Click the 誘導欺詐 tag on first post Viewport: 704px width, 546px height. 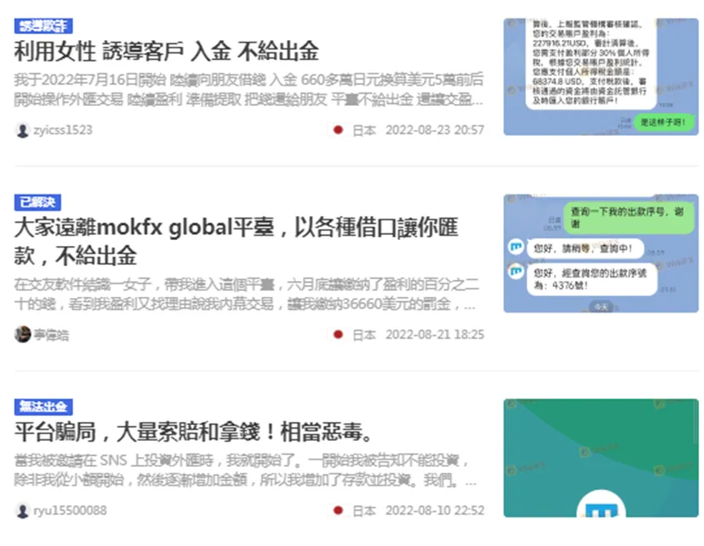43,26
